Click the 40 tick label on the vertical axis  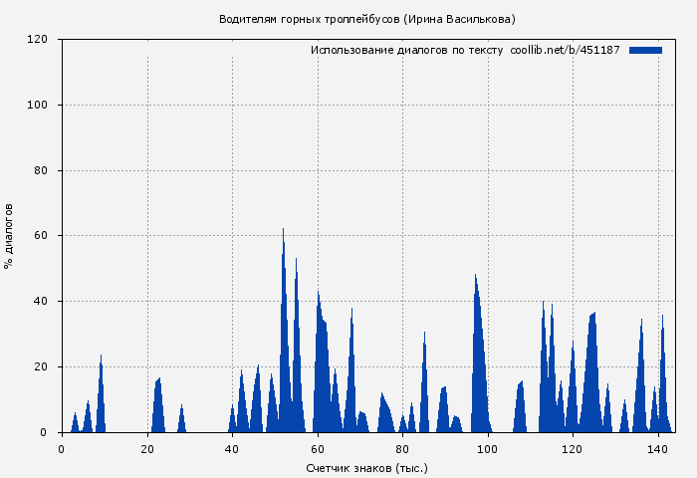coord(41,302)
